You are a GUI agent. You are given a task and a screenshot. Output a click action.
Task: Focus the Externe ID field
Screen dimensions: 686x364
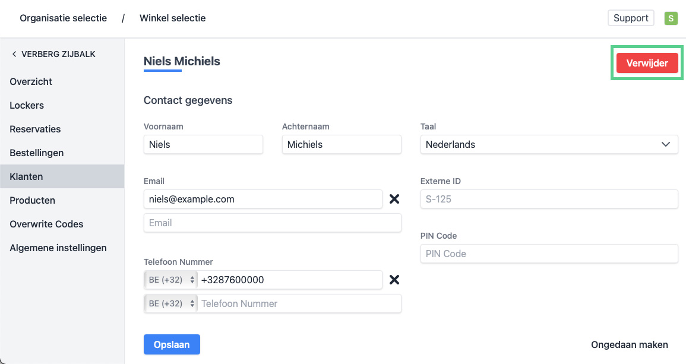pyautogui.click(x=549, y=199)
